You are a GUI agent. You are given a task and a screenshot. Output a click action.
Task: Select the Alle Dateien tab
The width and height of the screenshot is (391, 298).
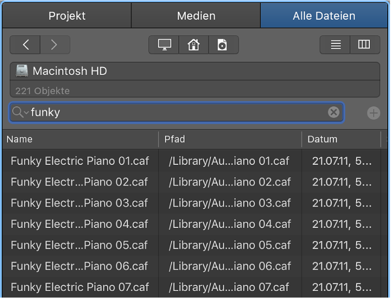324,16
